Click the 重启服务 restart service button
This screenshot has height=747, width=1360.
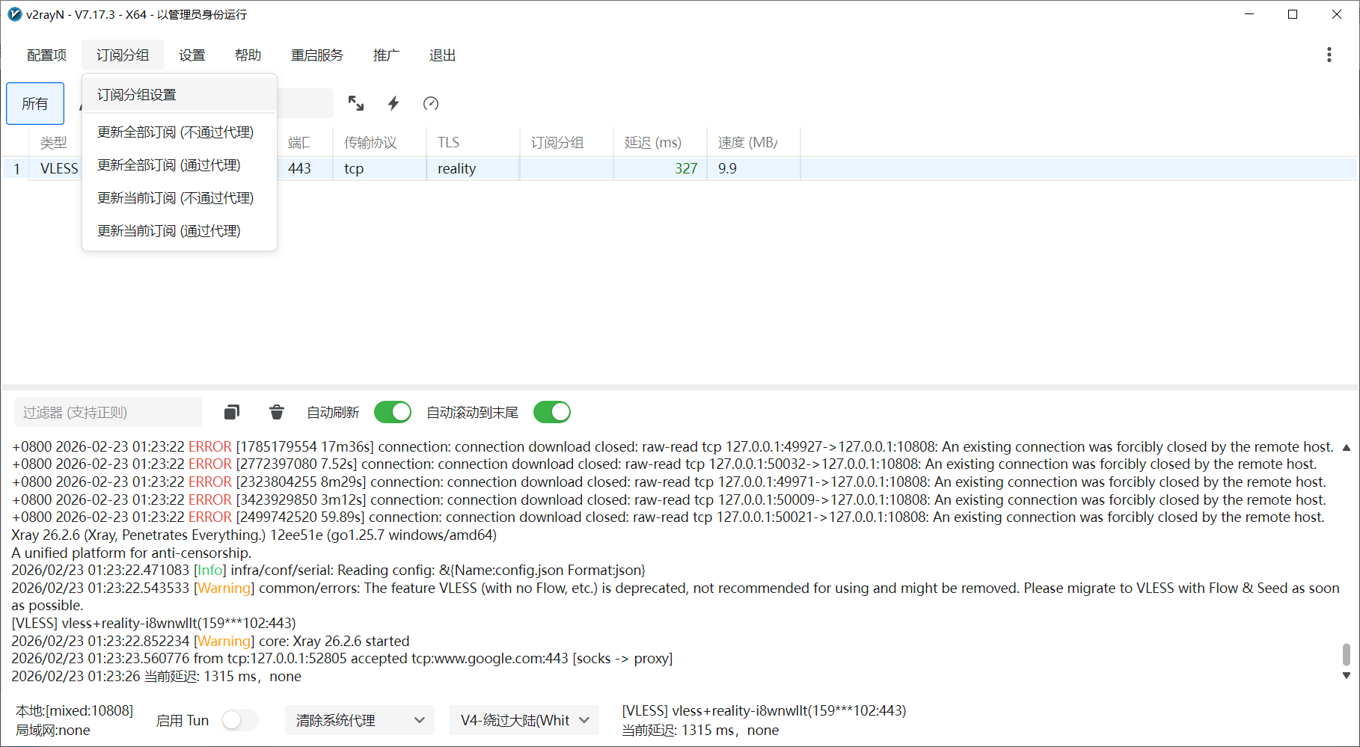[316, 55]
